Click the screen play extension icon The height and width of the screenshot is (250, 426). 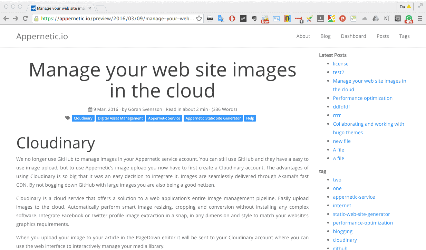[398, 19]
